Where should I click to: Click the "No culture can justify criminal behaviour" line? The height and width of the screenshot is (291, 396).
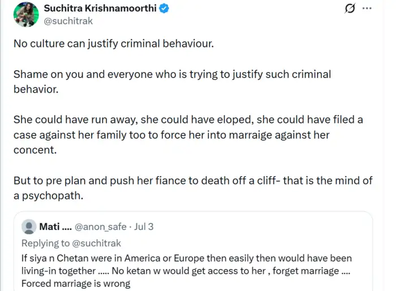[x=114, y=44]
